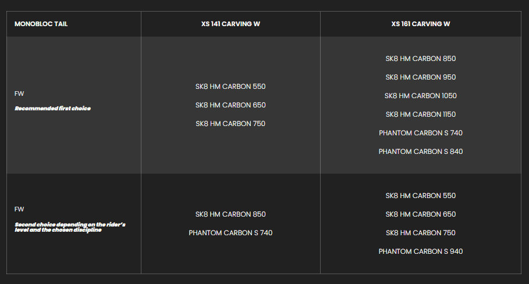Click the MONOBLOC TAIL column header
Image resolution: width=529 pixels, height=284 pixels.
pos(41,24)
